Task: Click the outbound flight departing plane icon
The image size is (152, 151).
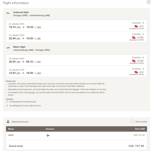Action: [8, 13]
